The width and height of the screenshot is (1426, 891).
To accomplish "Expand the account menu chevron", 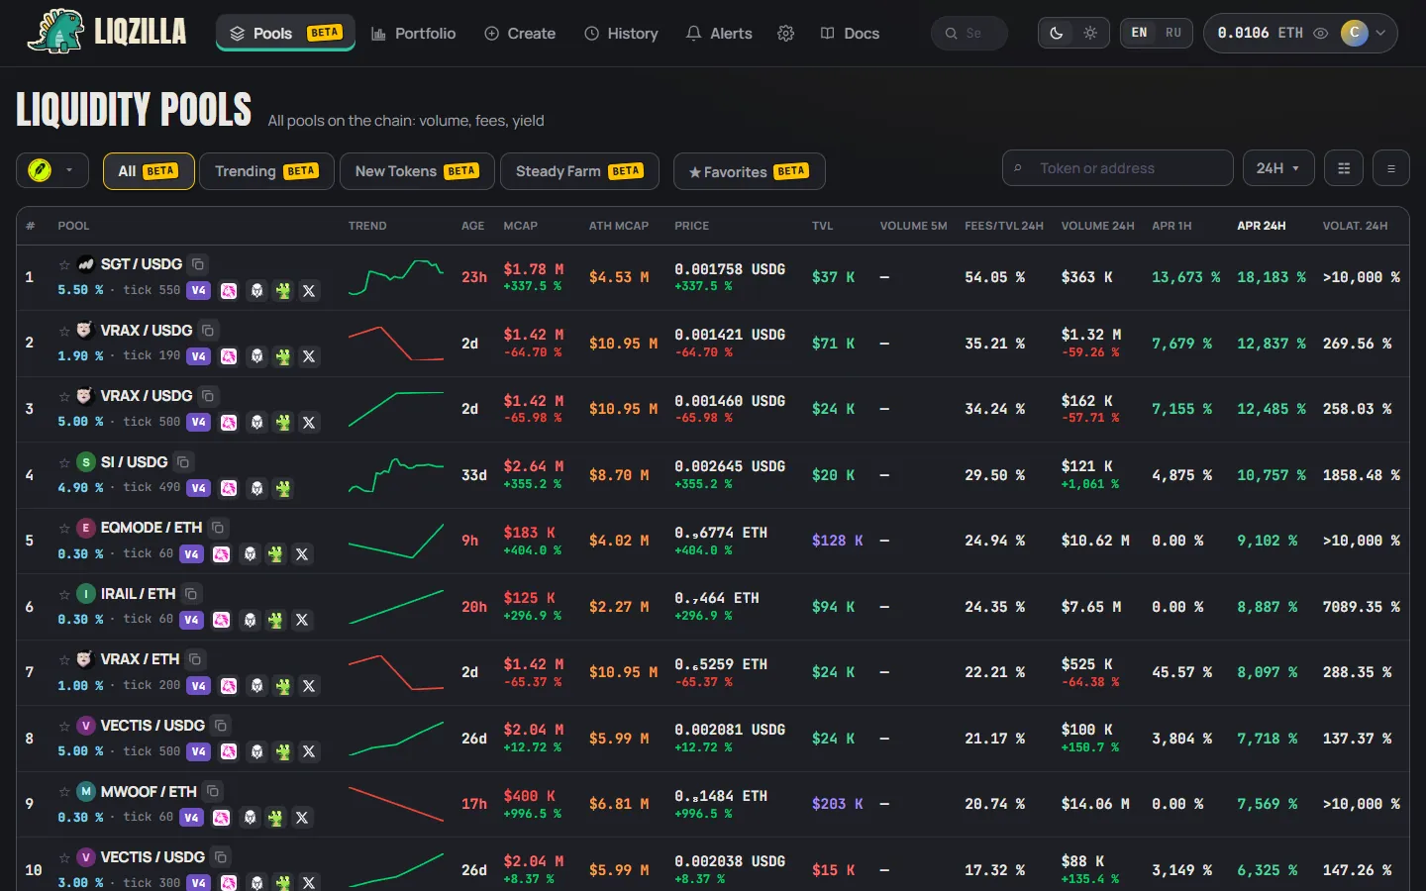I will point(1380,34).
